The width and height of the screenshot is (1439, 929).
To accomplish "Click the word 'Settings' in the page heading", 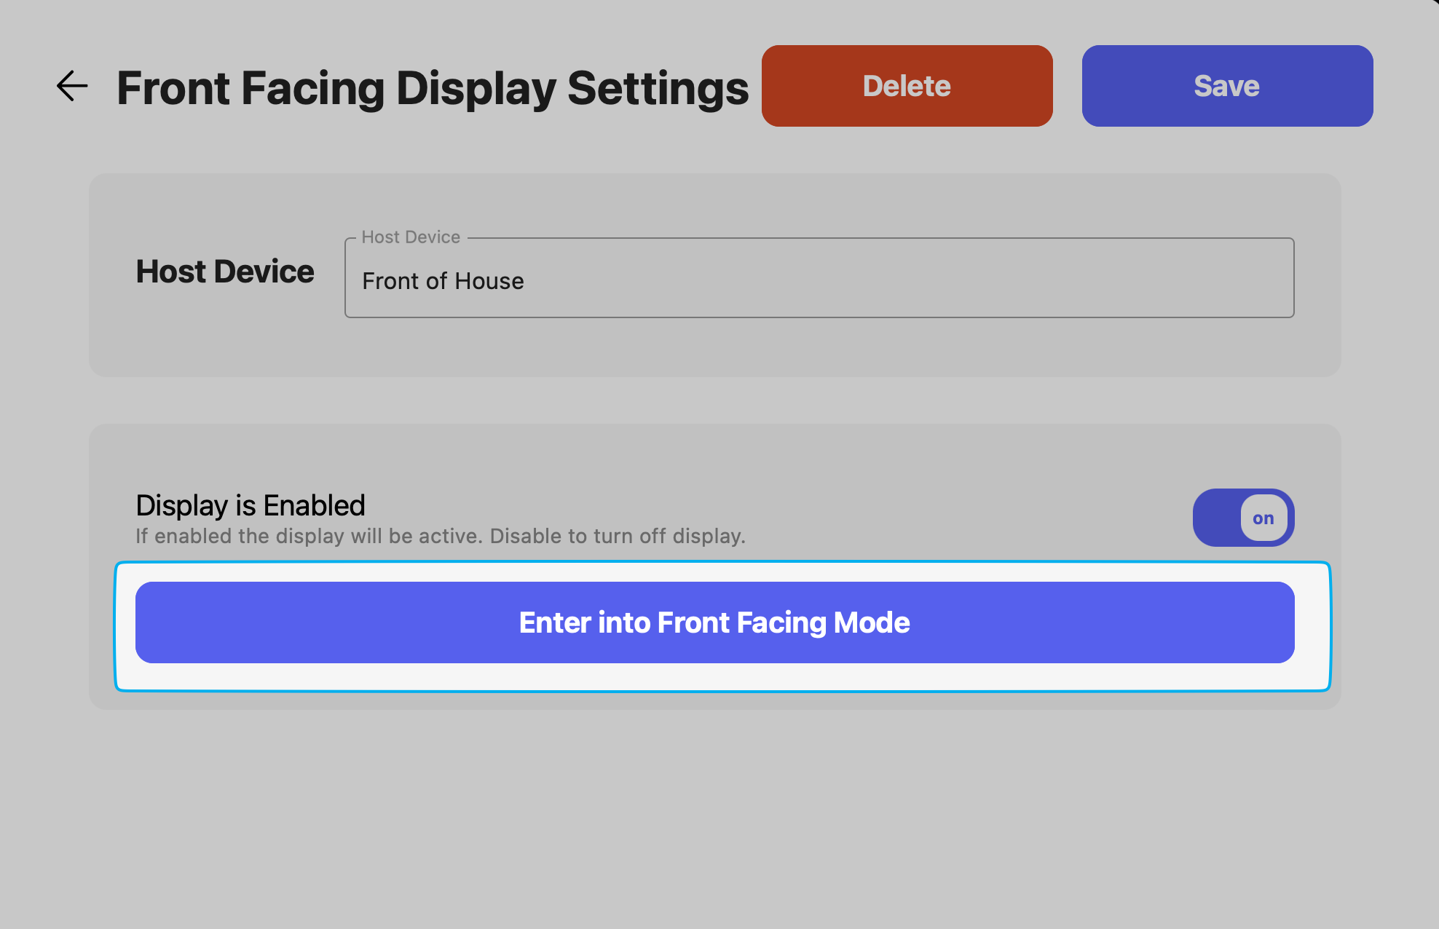I will coord(658,88).
